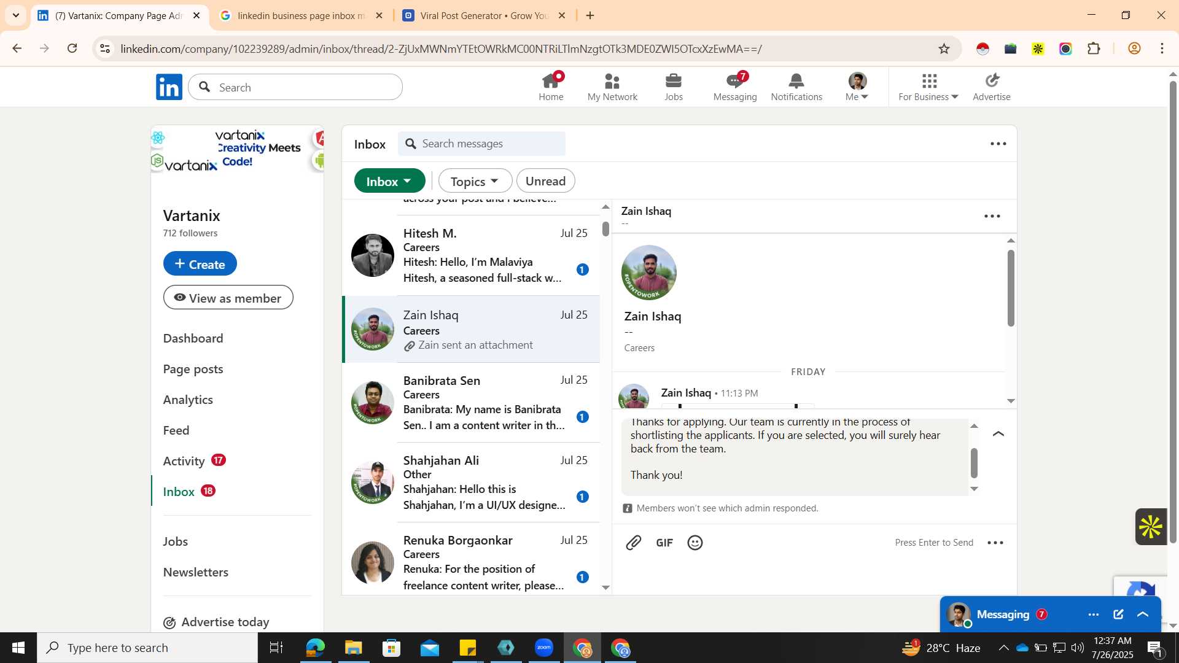Open emoji picker in message composer

pos(695,543)
